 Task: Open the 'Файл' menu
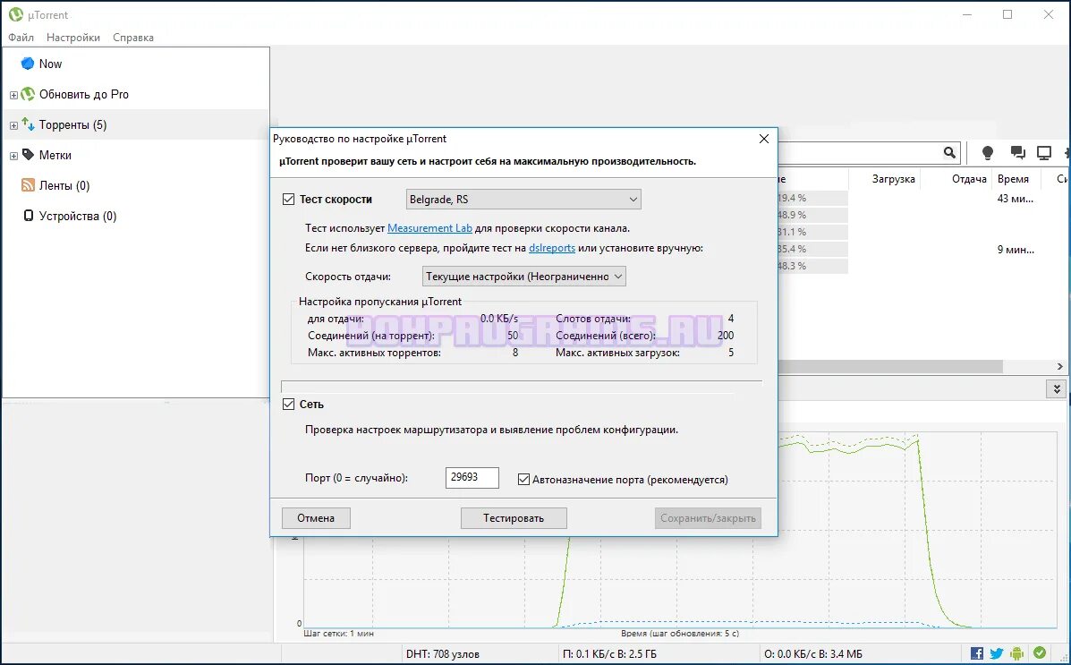pos(21,38)
